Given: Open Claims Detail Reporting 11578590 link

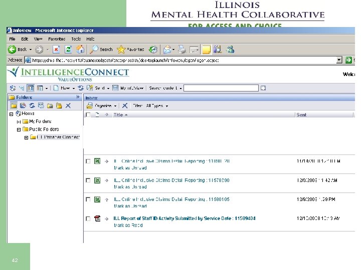Looking at the screenshot, I should coord(171,180).
